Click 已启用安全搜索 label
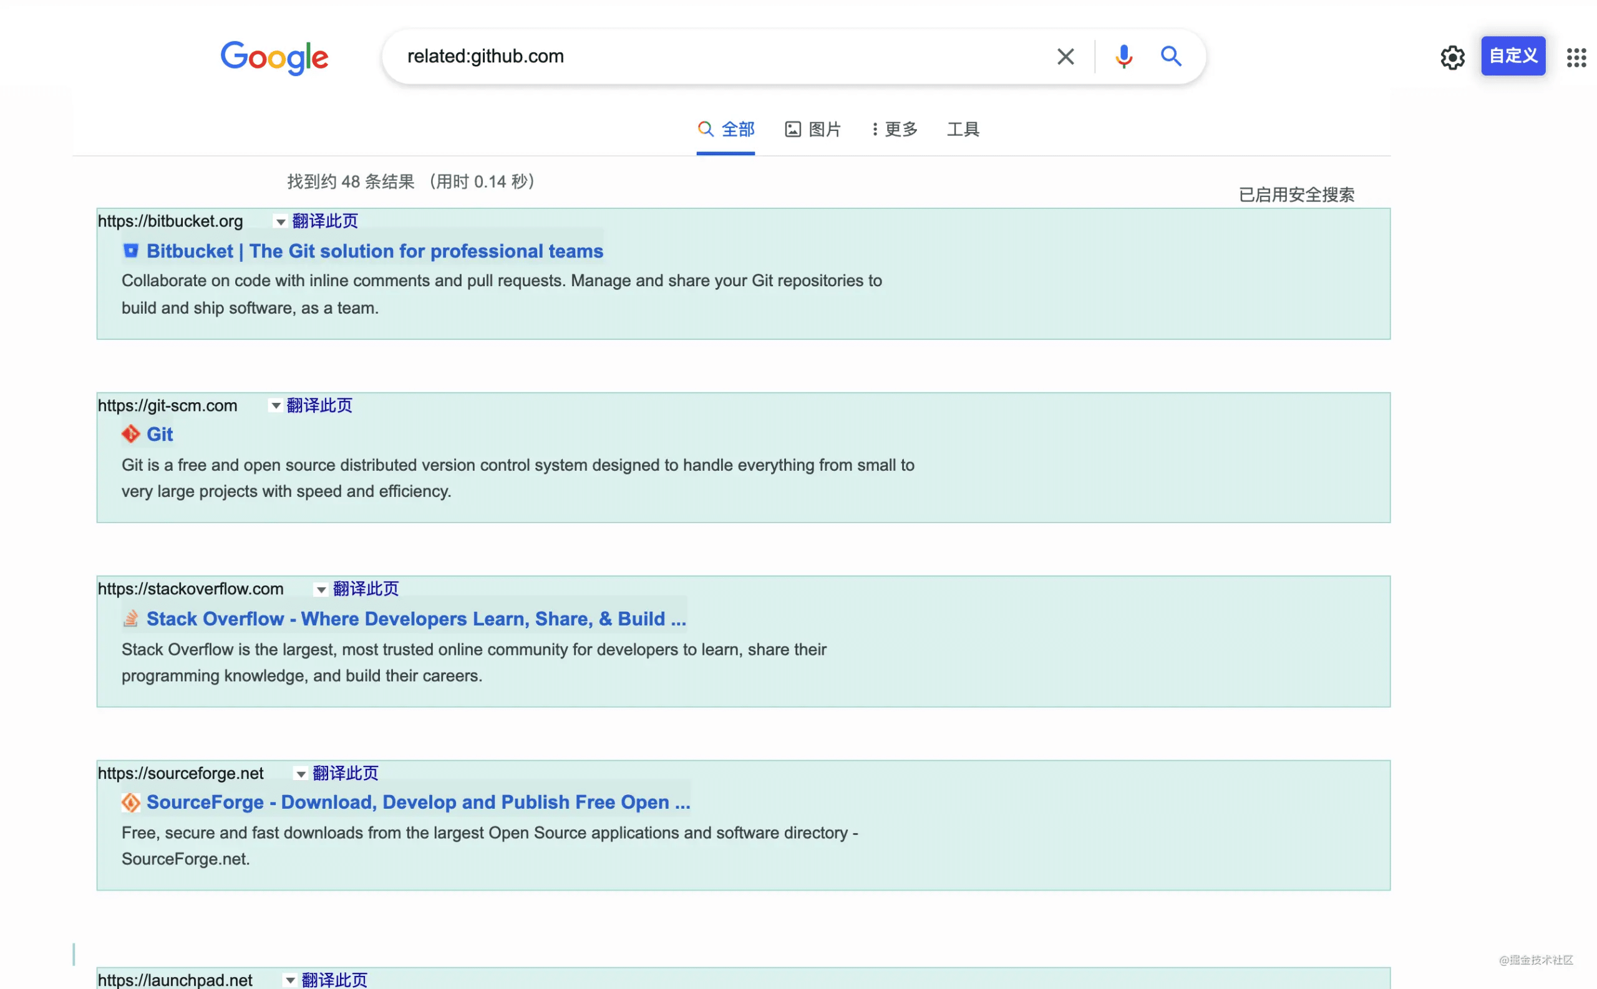Image resolution: width=1597 pixels, height=989 pixels. pyautogui.click(x=1296, y=195)
